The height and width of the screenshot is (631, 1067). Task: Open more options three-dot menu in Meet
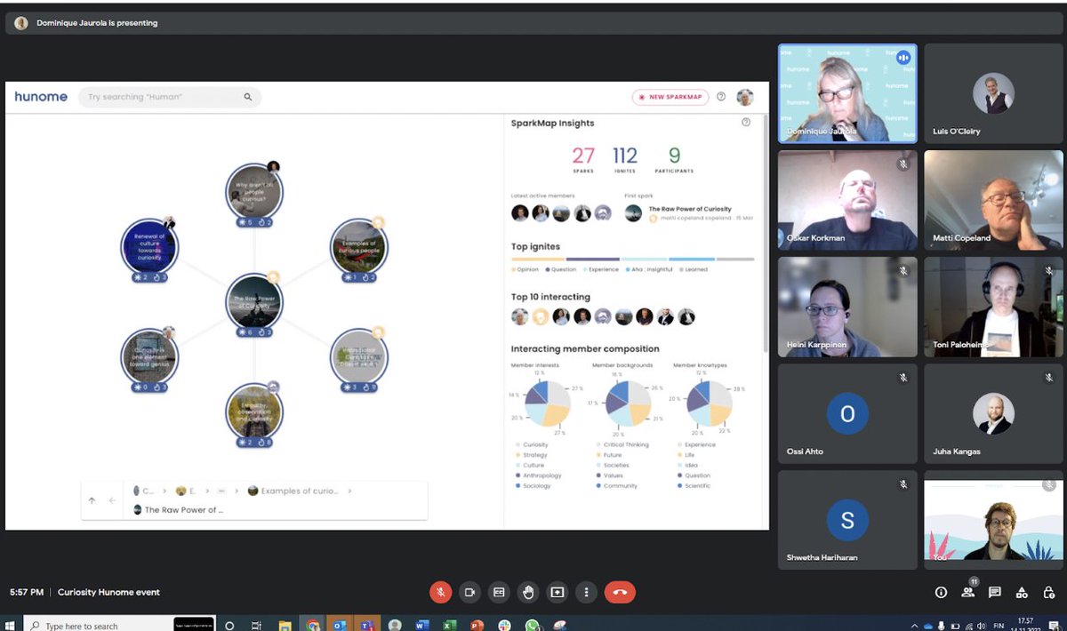[586, 592]
